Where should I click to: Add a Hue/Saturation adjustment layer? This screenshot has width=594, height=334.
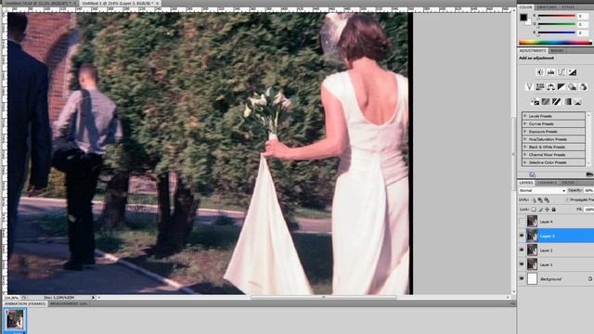pos(540,87)
